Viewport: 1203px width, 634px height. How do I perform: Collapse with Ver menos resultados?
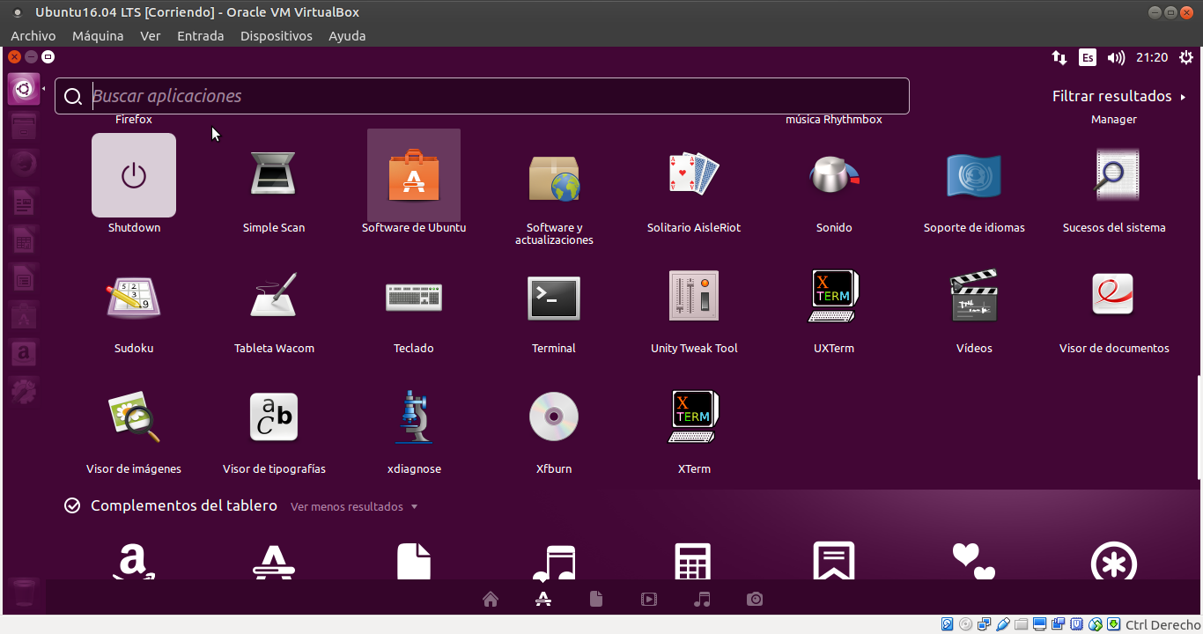pos(354,507)
